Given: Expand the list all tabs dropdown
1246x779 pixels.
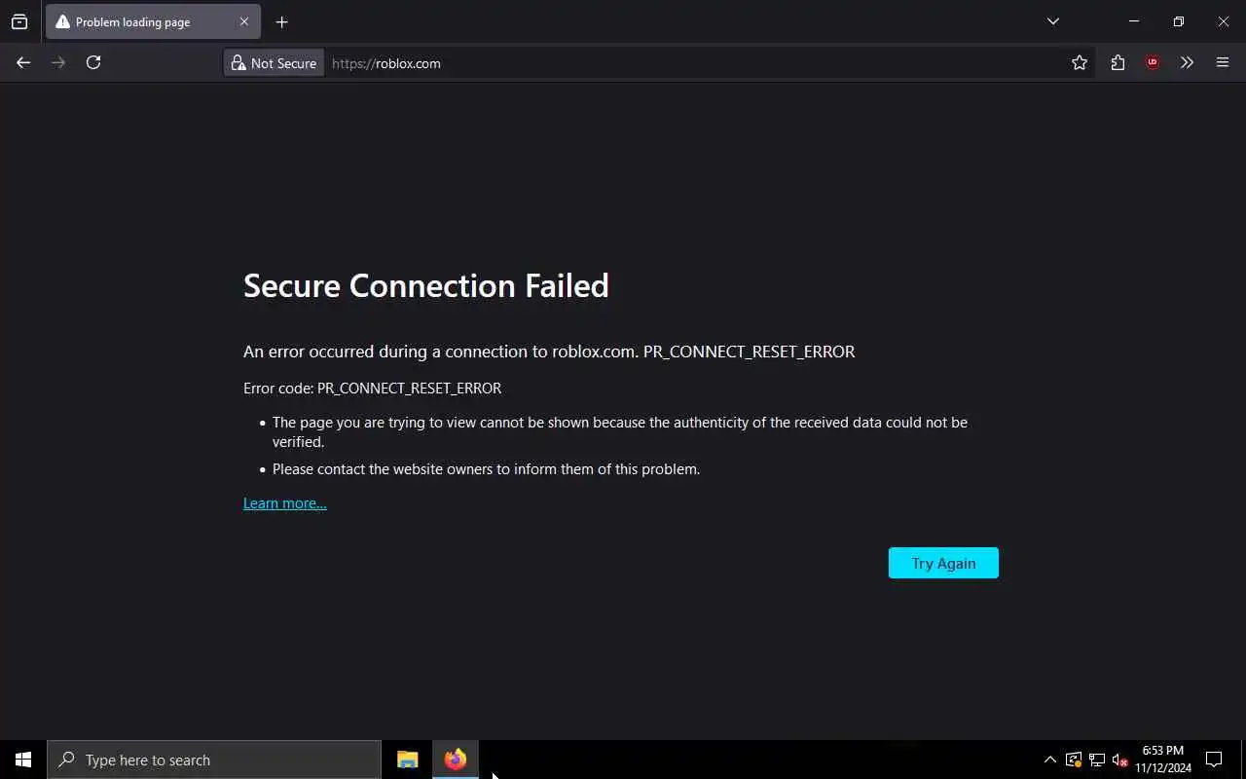Looking at the screenshot, I should pos(1053,21).
